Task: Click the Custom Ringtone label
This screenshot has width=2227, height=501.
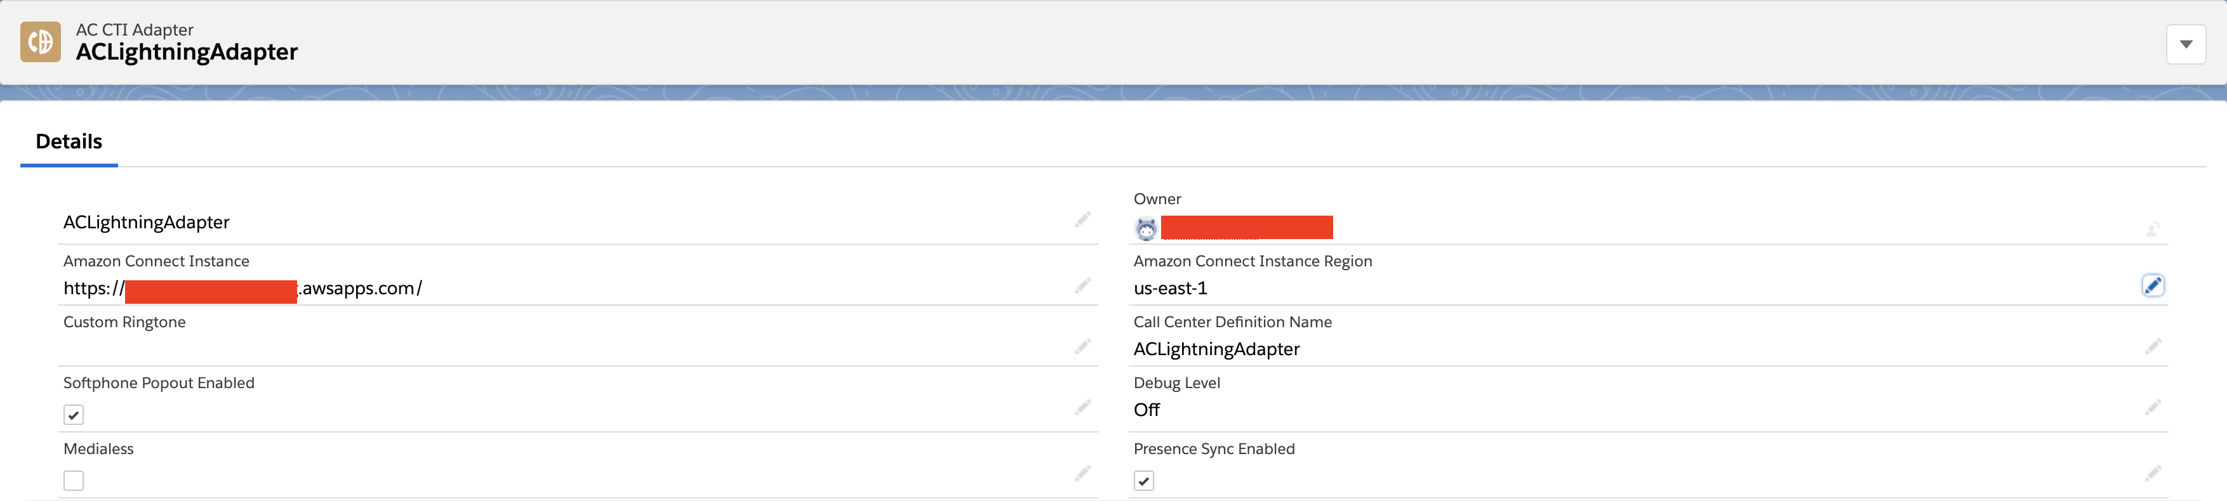Action: [124, 322]
